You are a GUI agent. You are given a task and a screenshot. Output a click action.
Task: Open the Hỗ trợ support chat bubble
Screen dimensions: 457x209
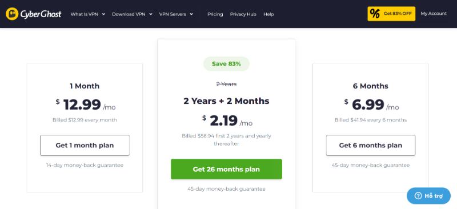(428, 196)
